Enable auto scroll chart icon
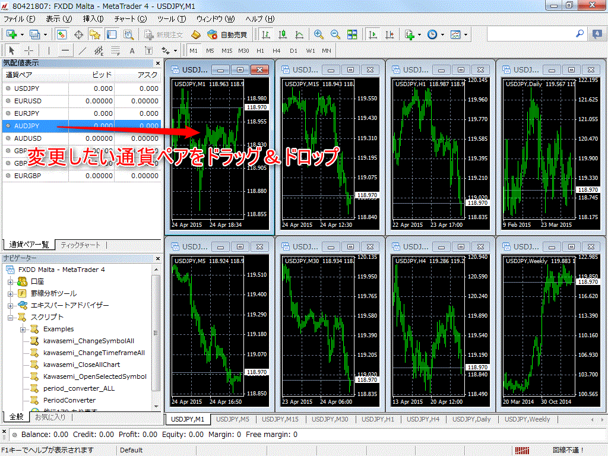608x456 pixels. [x=373, y=34]
